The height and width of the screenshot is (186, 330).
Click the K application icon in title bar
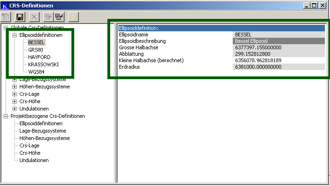5,5
